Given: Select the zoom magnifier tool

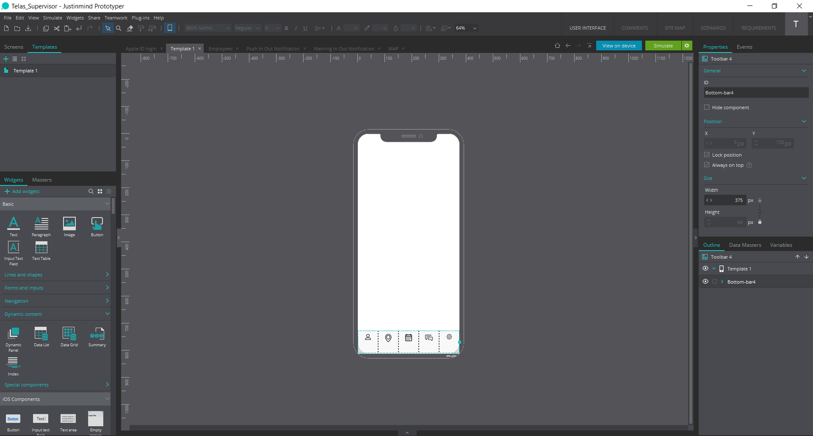Looking at the screenshot, I should pyautogui.click(x=119, y=28).
